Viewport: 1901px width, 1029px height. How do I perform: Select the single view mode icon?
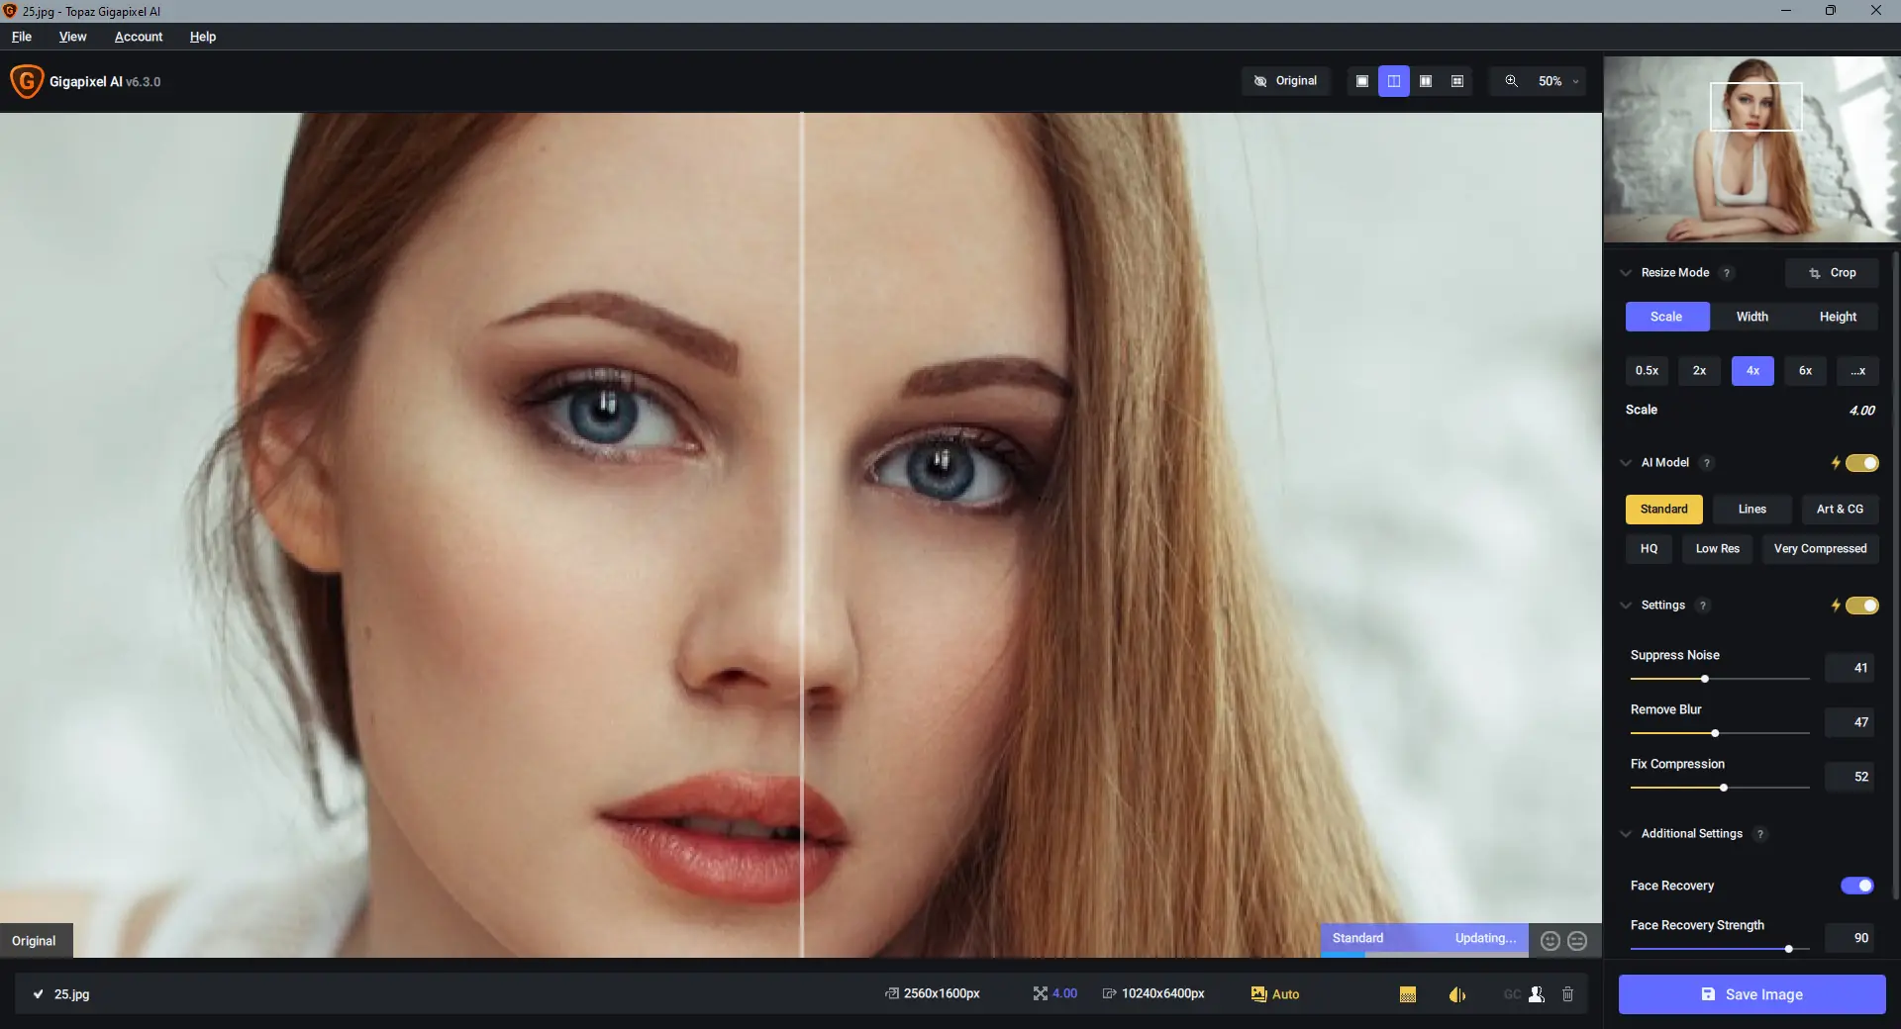pyautogui.click(x=1361, y=81)
